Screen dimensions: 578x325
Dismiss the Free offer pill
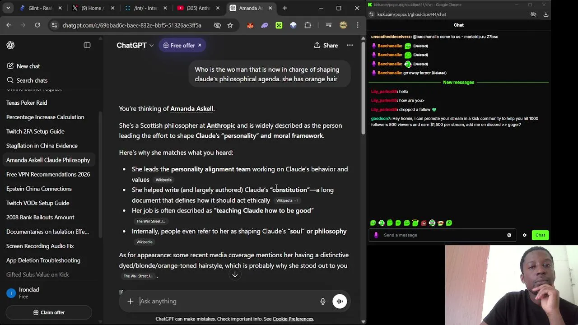coord(200,45)
